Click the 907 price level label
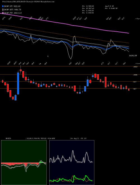140x185 pixels. (135, 89)
